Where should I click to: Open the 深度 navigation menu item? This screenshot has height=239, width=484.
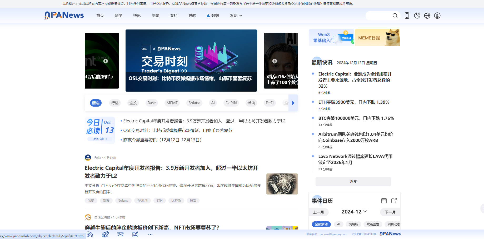click(x=118, y=16)
